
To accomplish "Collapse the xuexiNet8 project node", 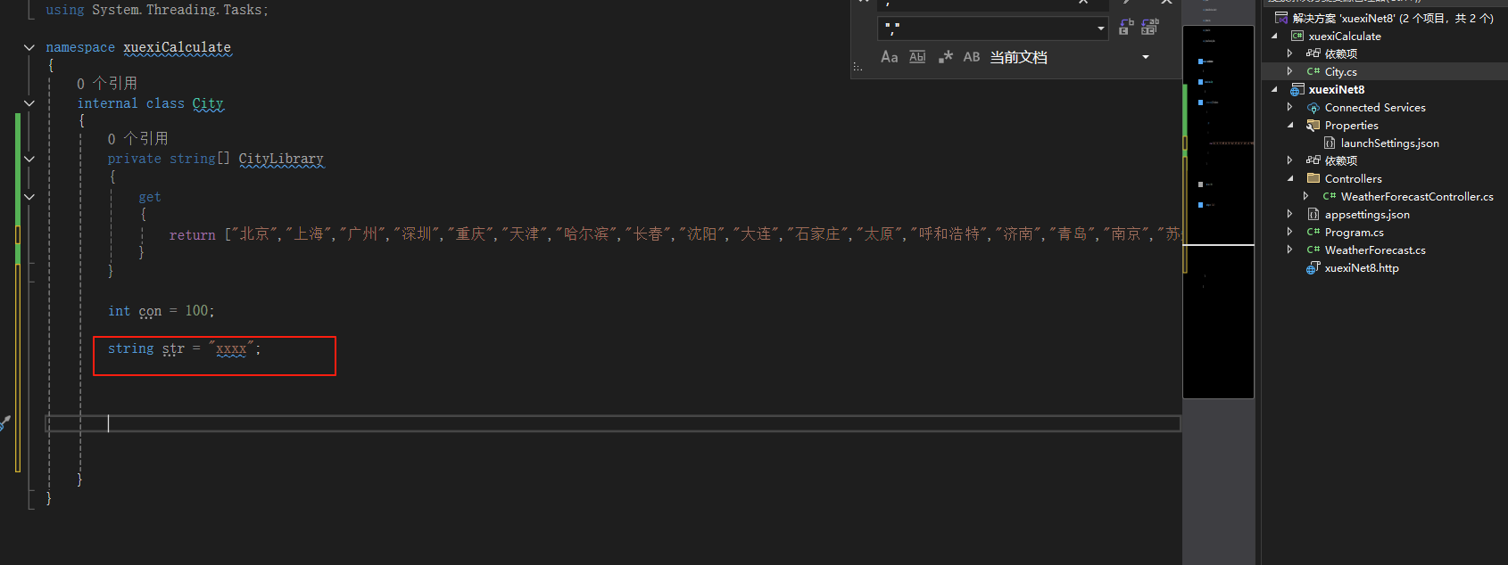I will click(x=1274, y=89).
